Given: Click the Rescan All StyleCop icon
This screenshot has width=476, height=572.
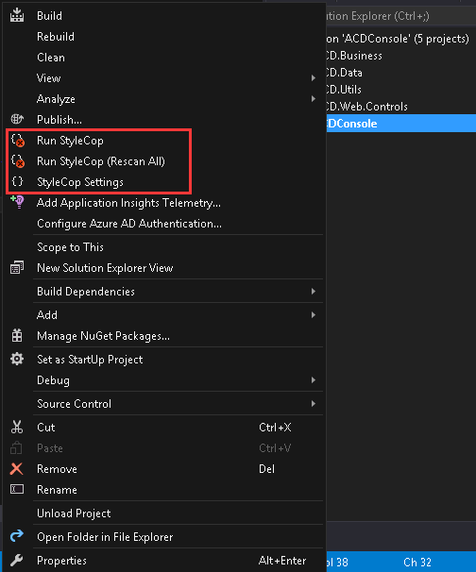Looking at the screenshot, I should pos(18,161).
